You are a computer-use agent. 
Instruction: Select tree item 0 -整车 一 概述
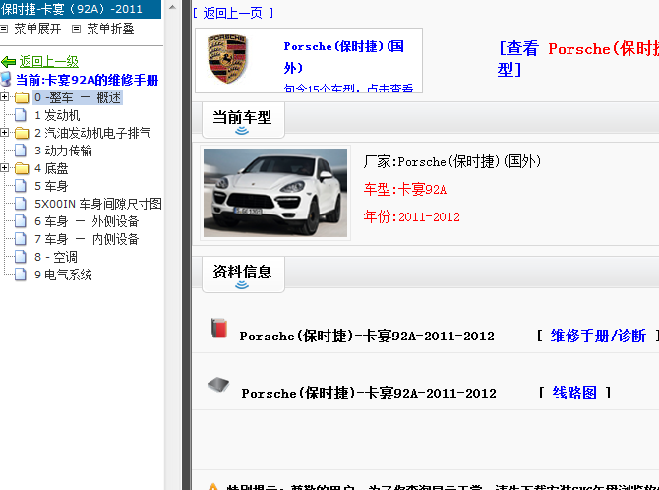point(78,98)
